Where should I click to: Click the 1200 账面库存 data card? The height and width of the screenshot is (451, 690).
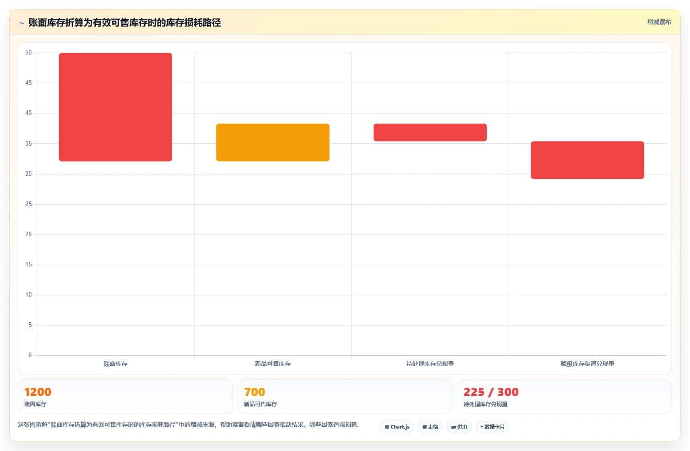125,397
